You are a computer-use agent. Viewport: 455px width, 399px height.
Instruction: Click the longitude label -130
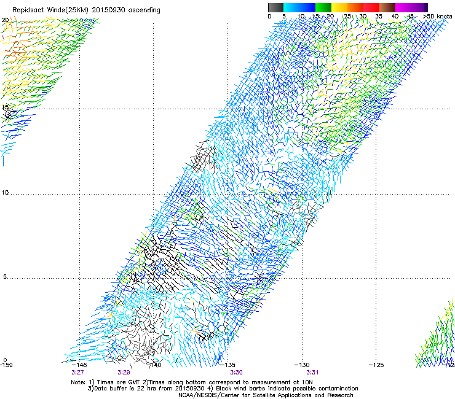(302, 365)
